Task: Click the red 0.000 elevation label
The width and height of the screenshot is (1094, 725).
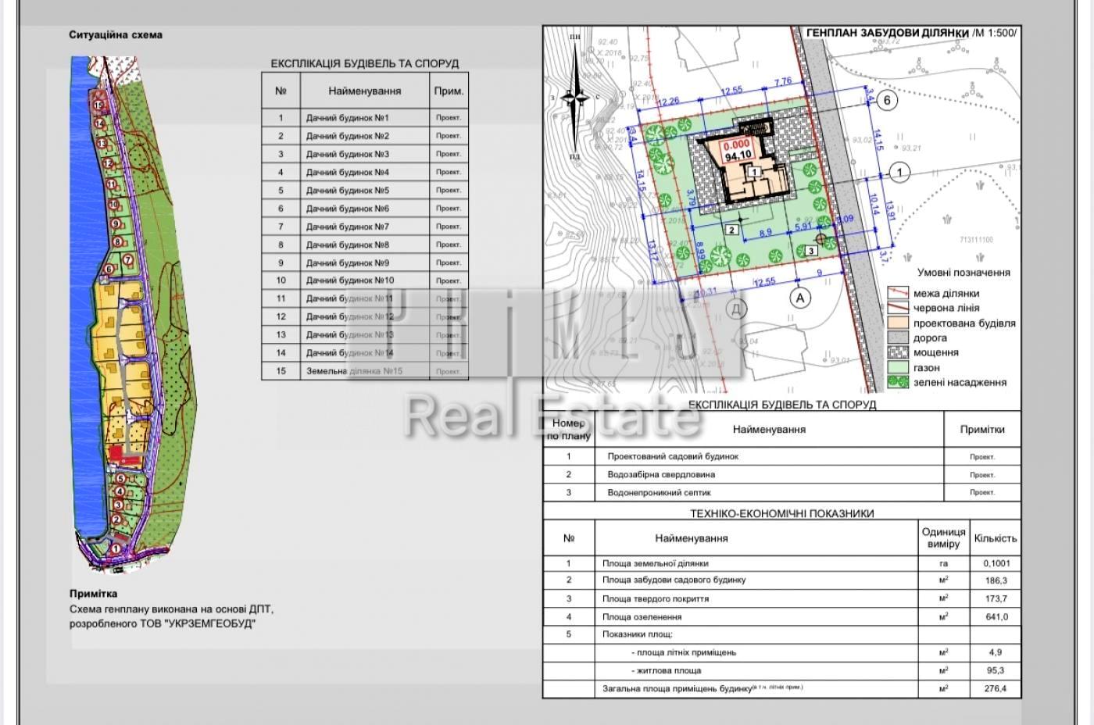Action: (736, 145)
